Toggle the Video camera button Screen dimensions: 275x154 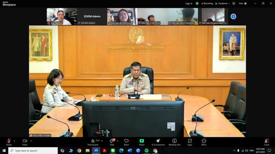point(25,142)
